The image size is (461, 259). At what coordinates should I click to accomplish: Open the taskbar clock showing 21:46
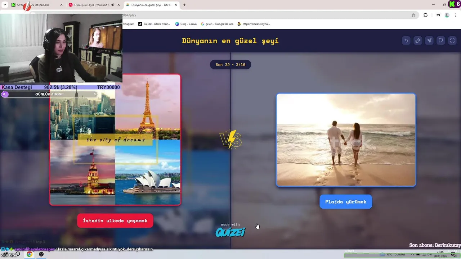coord(440,254)
